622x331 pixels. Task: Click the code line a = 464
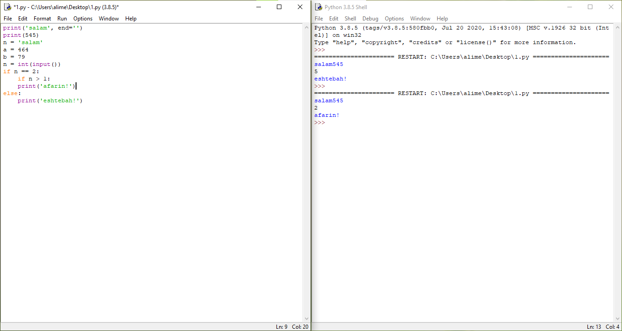[15, 50]
